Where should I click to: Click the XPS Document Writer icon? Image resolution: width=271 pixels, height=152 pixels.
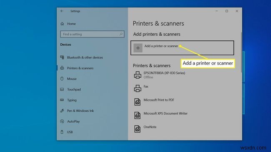pyautogui.click(x=138, y=115)
